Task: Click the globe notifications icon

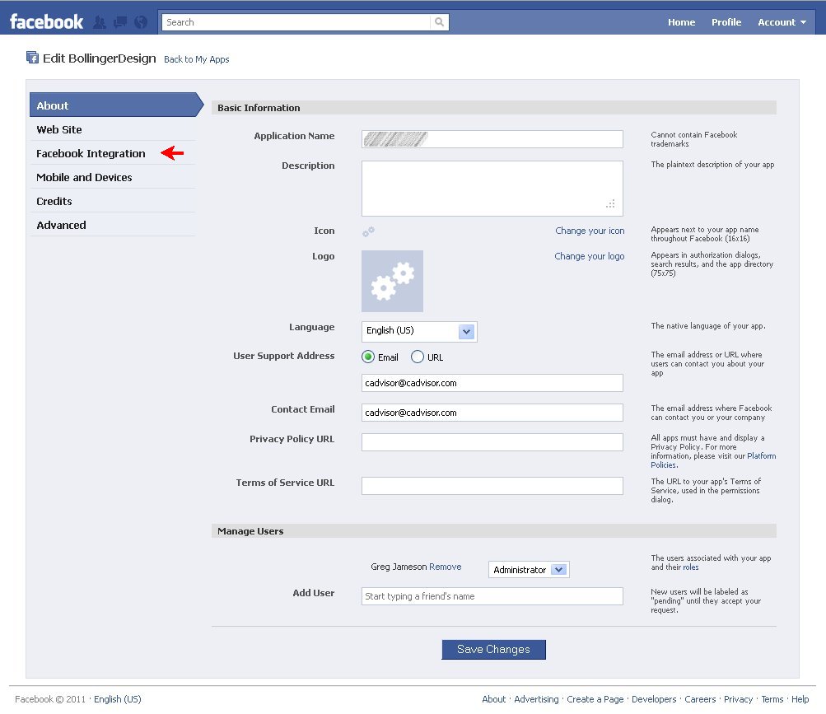Action: [139, 22]
